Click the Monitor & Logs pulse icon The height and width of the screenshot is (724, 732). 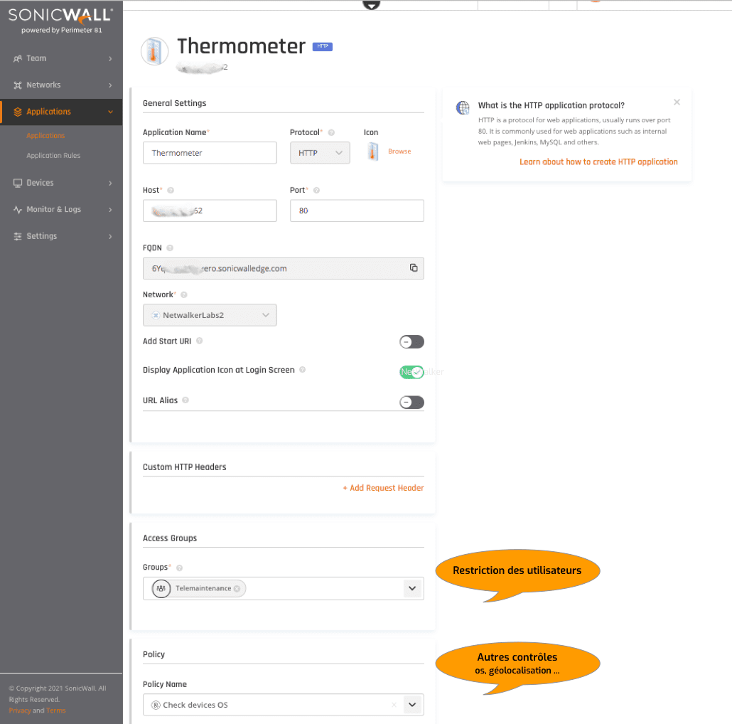tap(18, 210)
